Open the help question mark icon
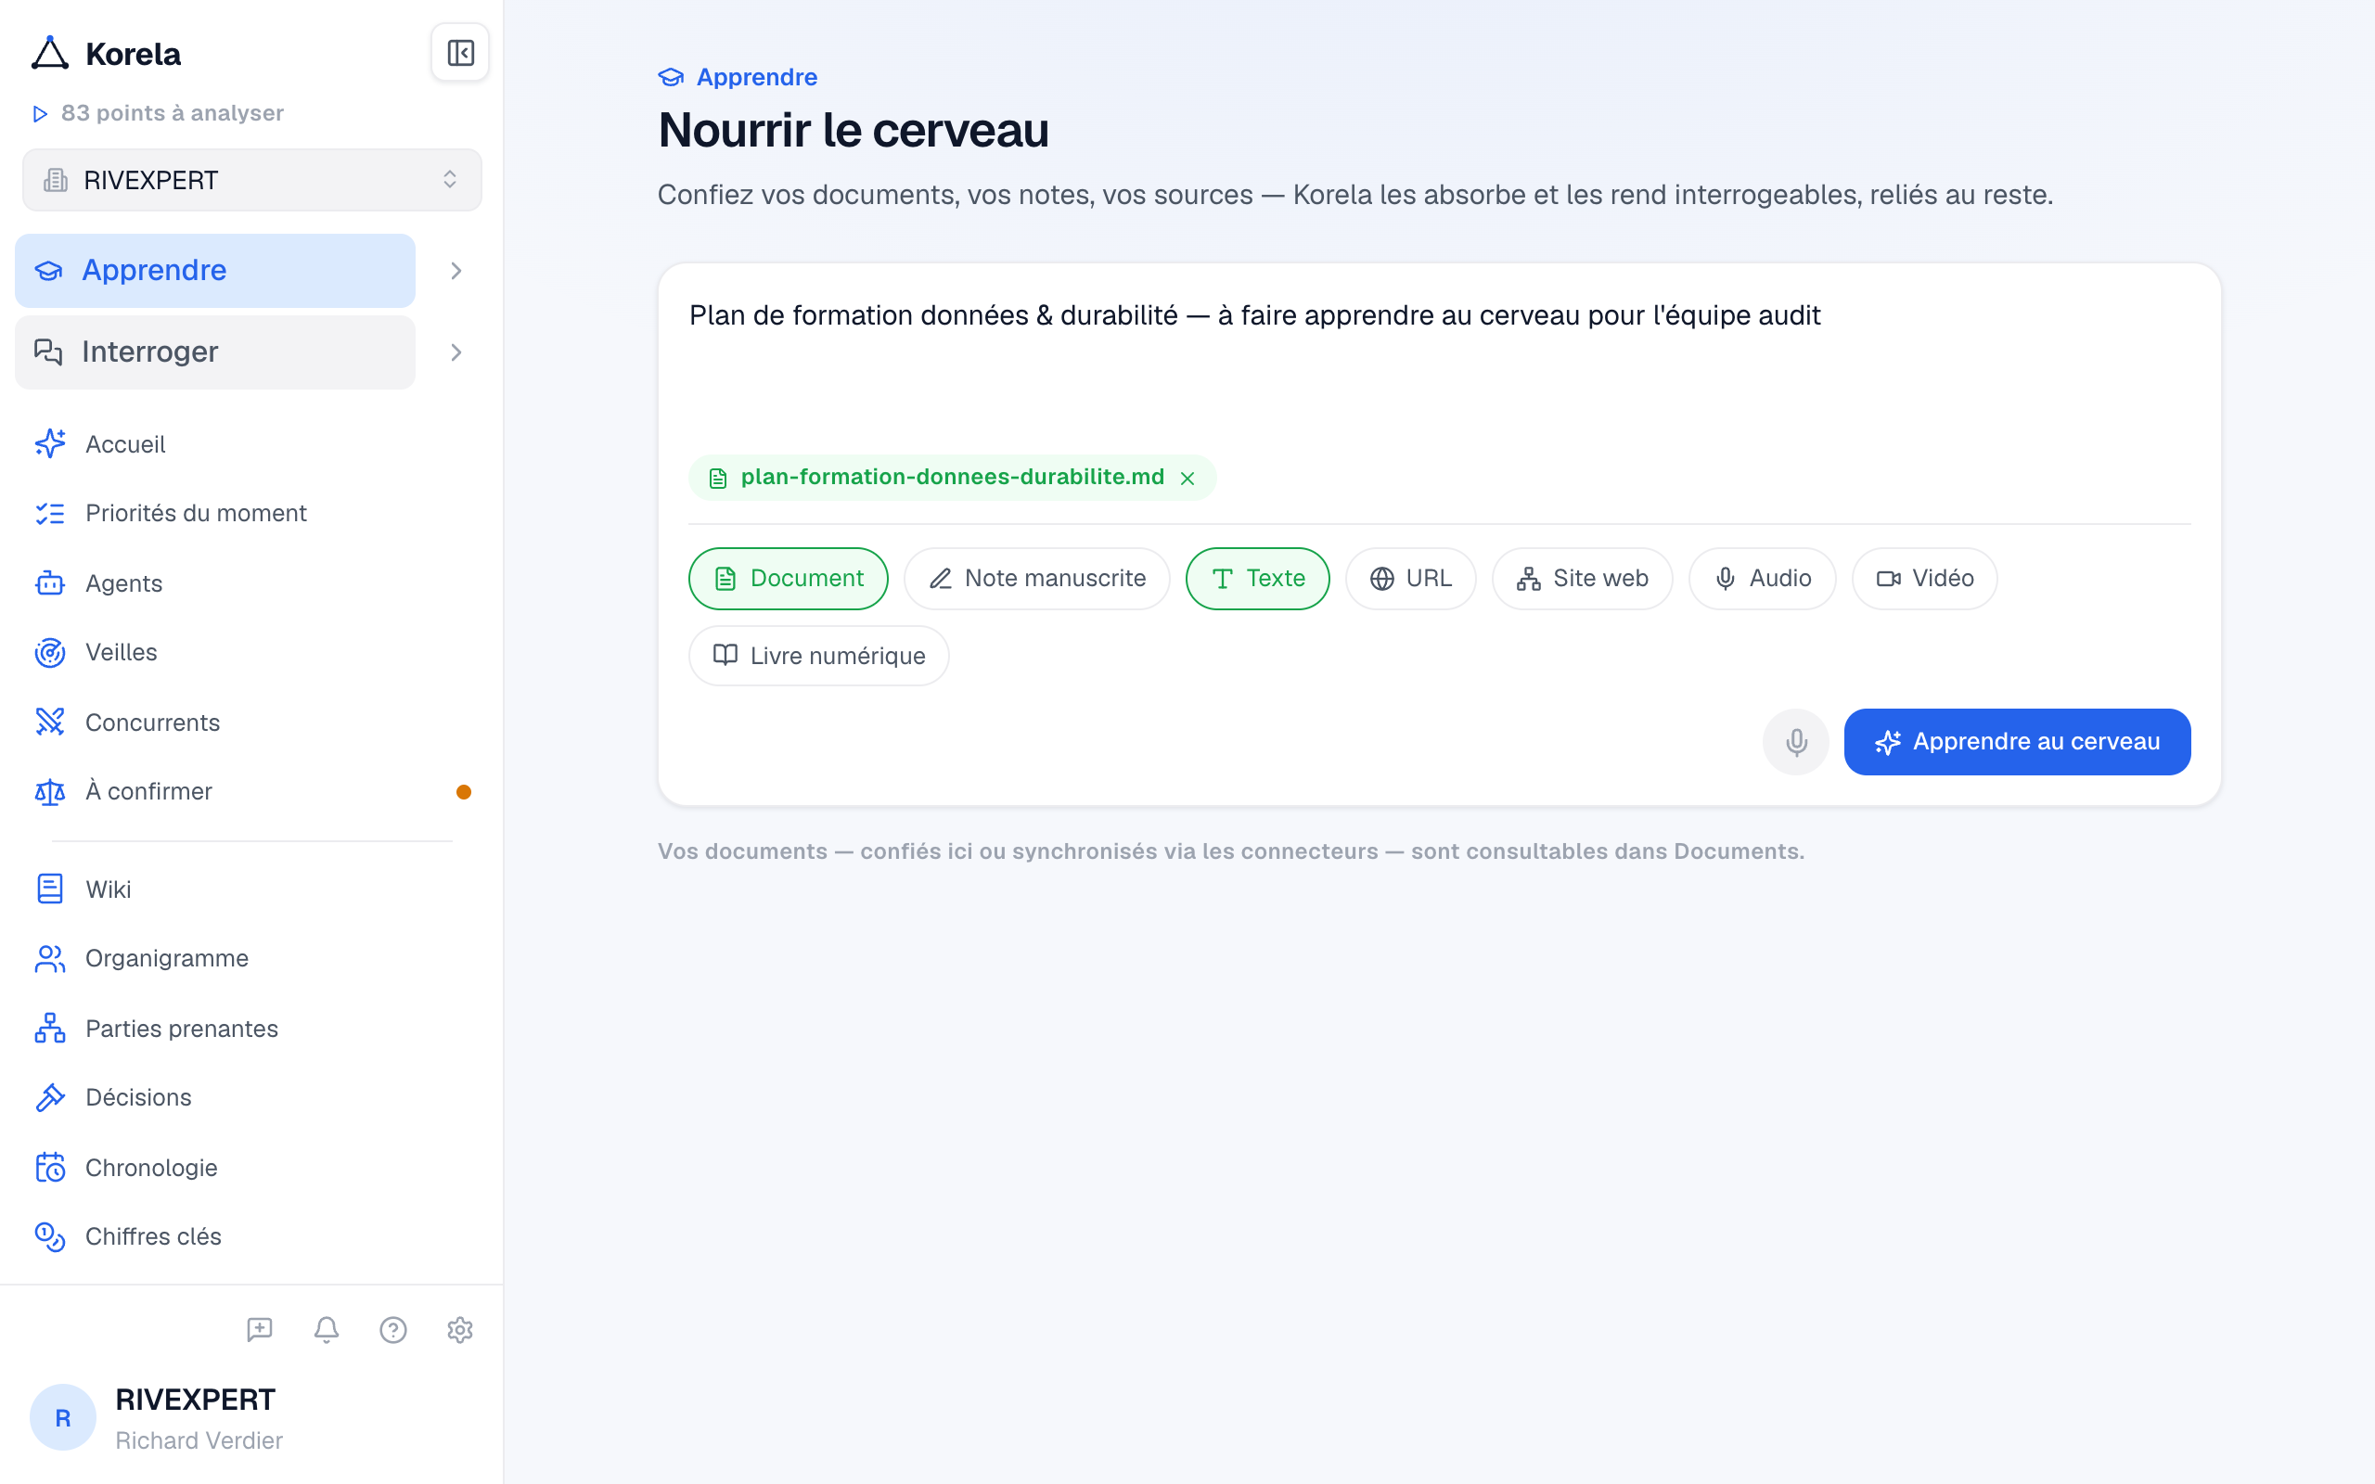The height and width of the screenshot is (1484, 2375). point(393,1330)
